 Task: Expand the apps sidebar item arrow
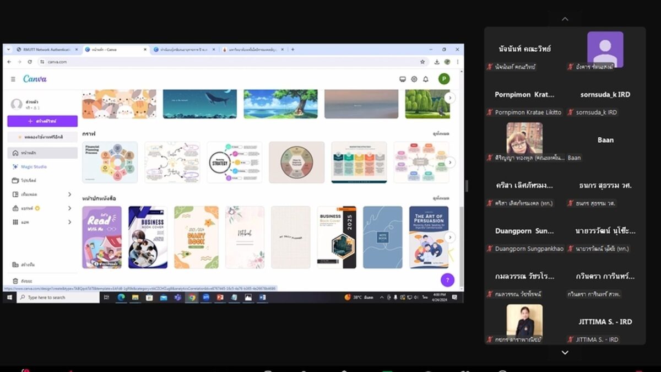[69, 222]
